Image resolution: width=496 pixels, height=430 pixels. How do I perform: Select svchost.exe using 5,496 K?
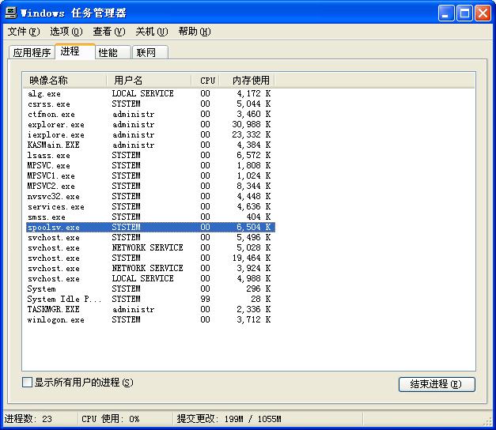point(150,237)
